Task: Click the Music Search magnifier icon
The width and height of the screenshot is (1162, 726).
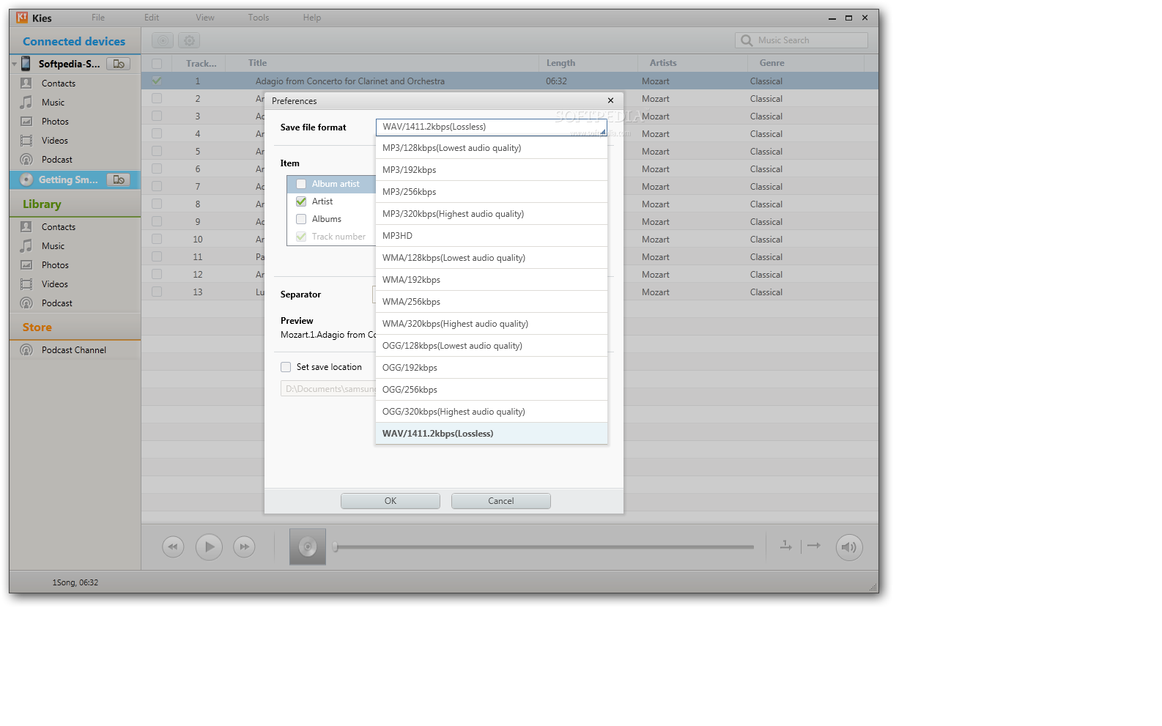Action: (x=747, y=40)
